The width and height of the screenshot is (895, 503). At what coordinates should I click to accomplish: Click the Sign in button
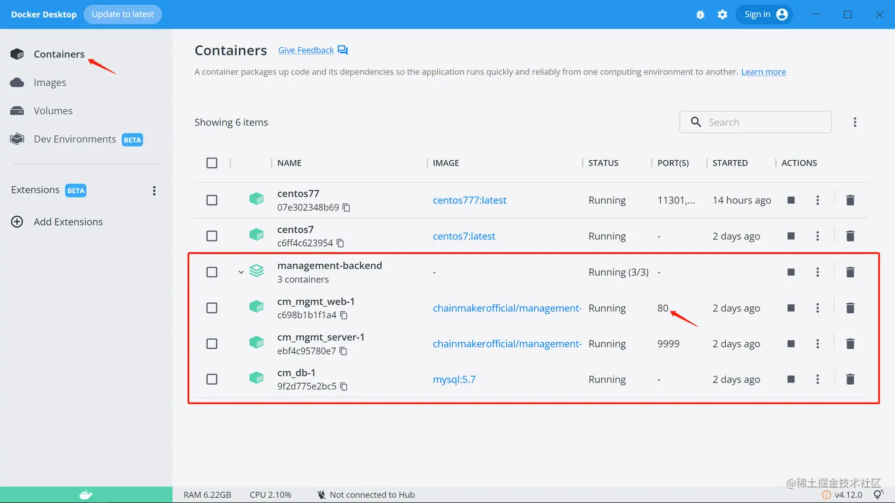click(x=764, y=14)
